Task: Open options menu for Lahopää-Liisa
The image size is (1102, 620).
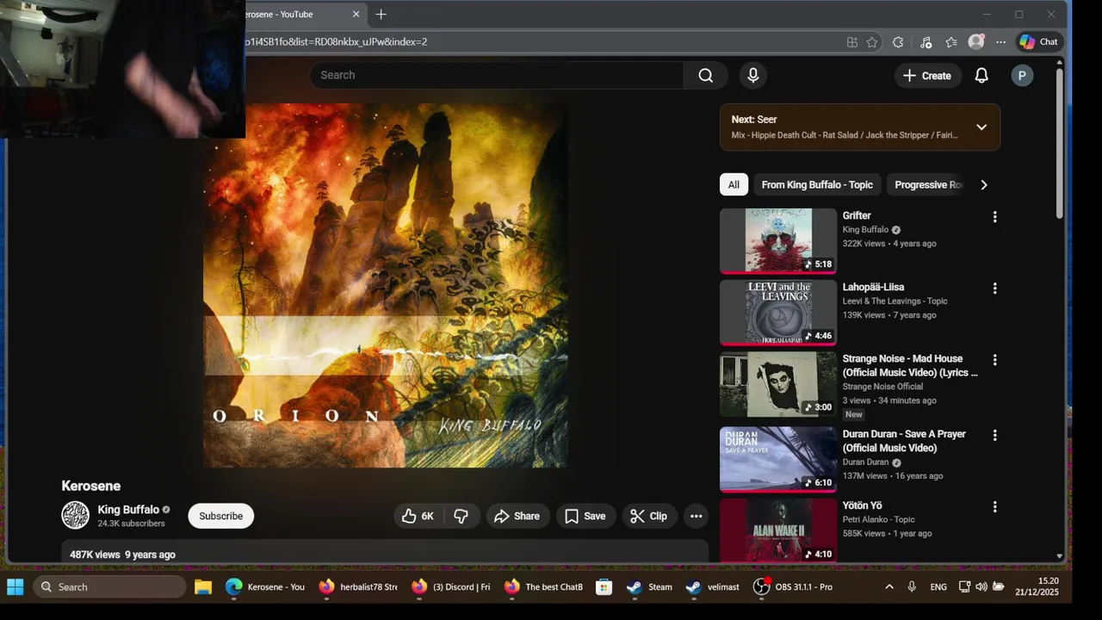Action: 994,288
